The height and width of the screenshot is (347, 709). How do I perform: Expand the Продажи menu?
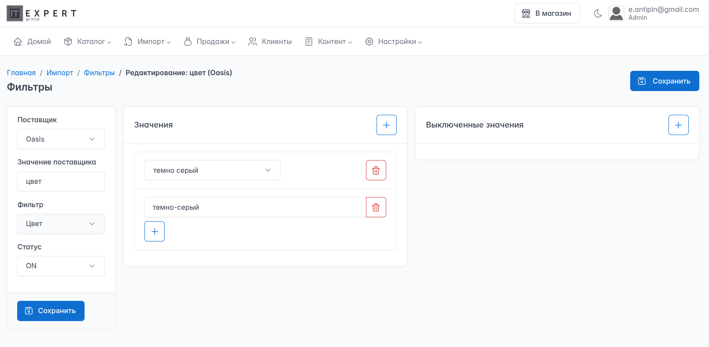pyautogui.click(x=210, y=41)
